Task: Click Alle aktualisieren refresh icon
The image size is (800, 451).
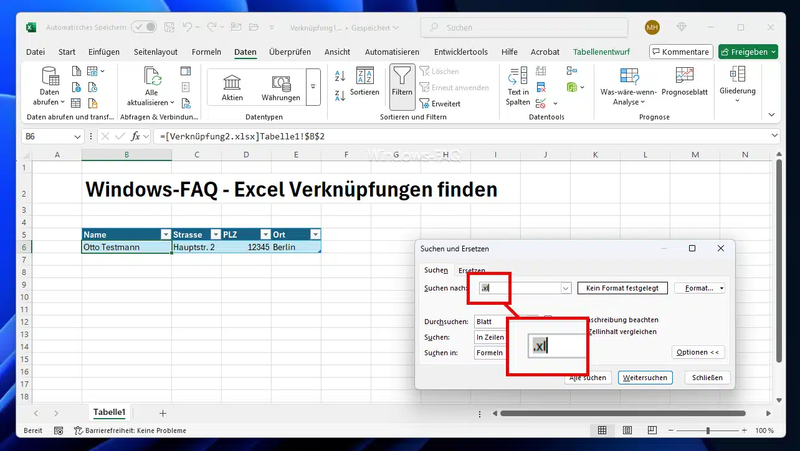Action: point(152,77)
